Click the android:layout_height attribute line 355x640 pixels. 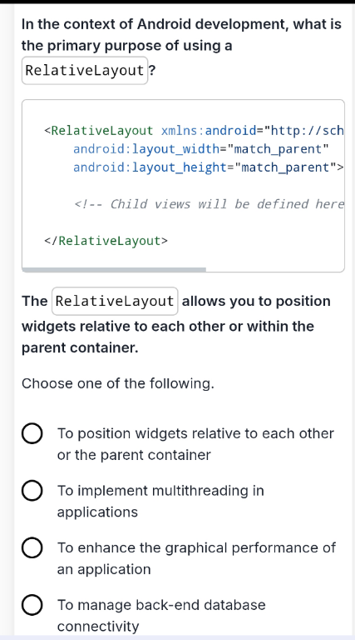click(x=209, y=167)
